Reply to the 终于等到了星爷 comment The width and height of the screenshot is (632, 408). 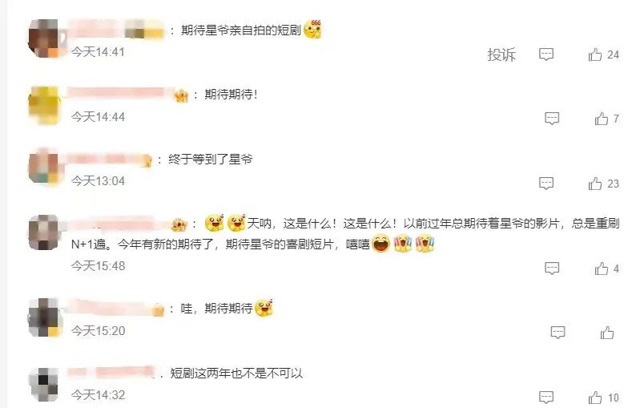(546, 184)
